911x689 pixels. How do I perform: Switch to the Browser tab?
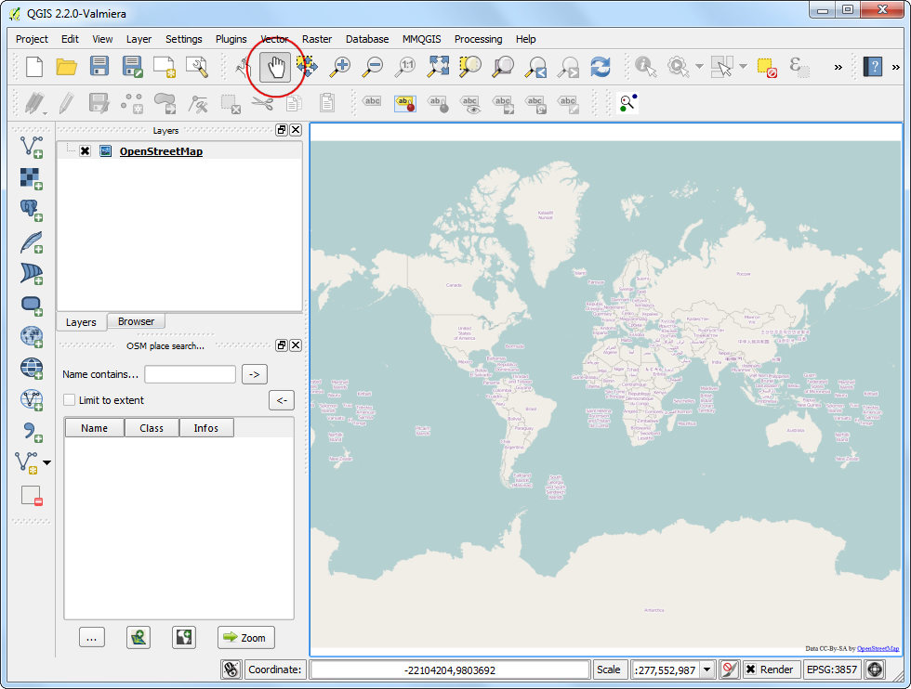pos(136,321)
